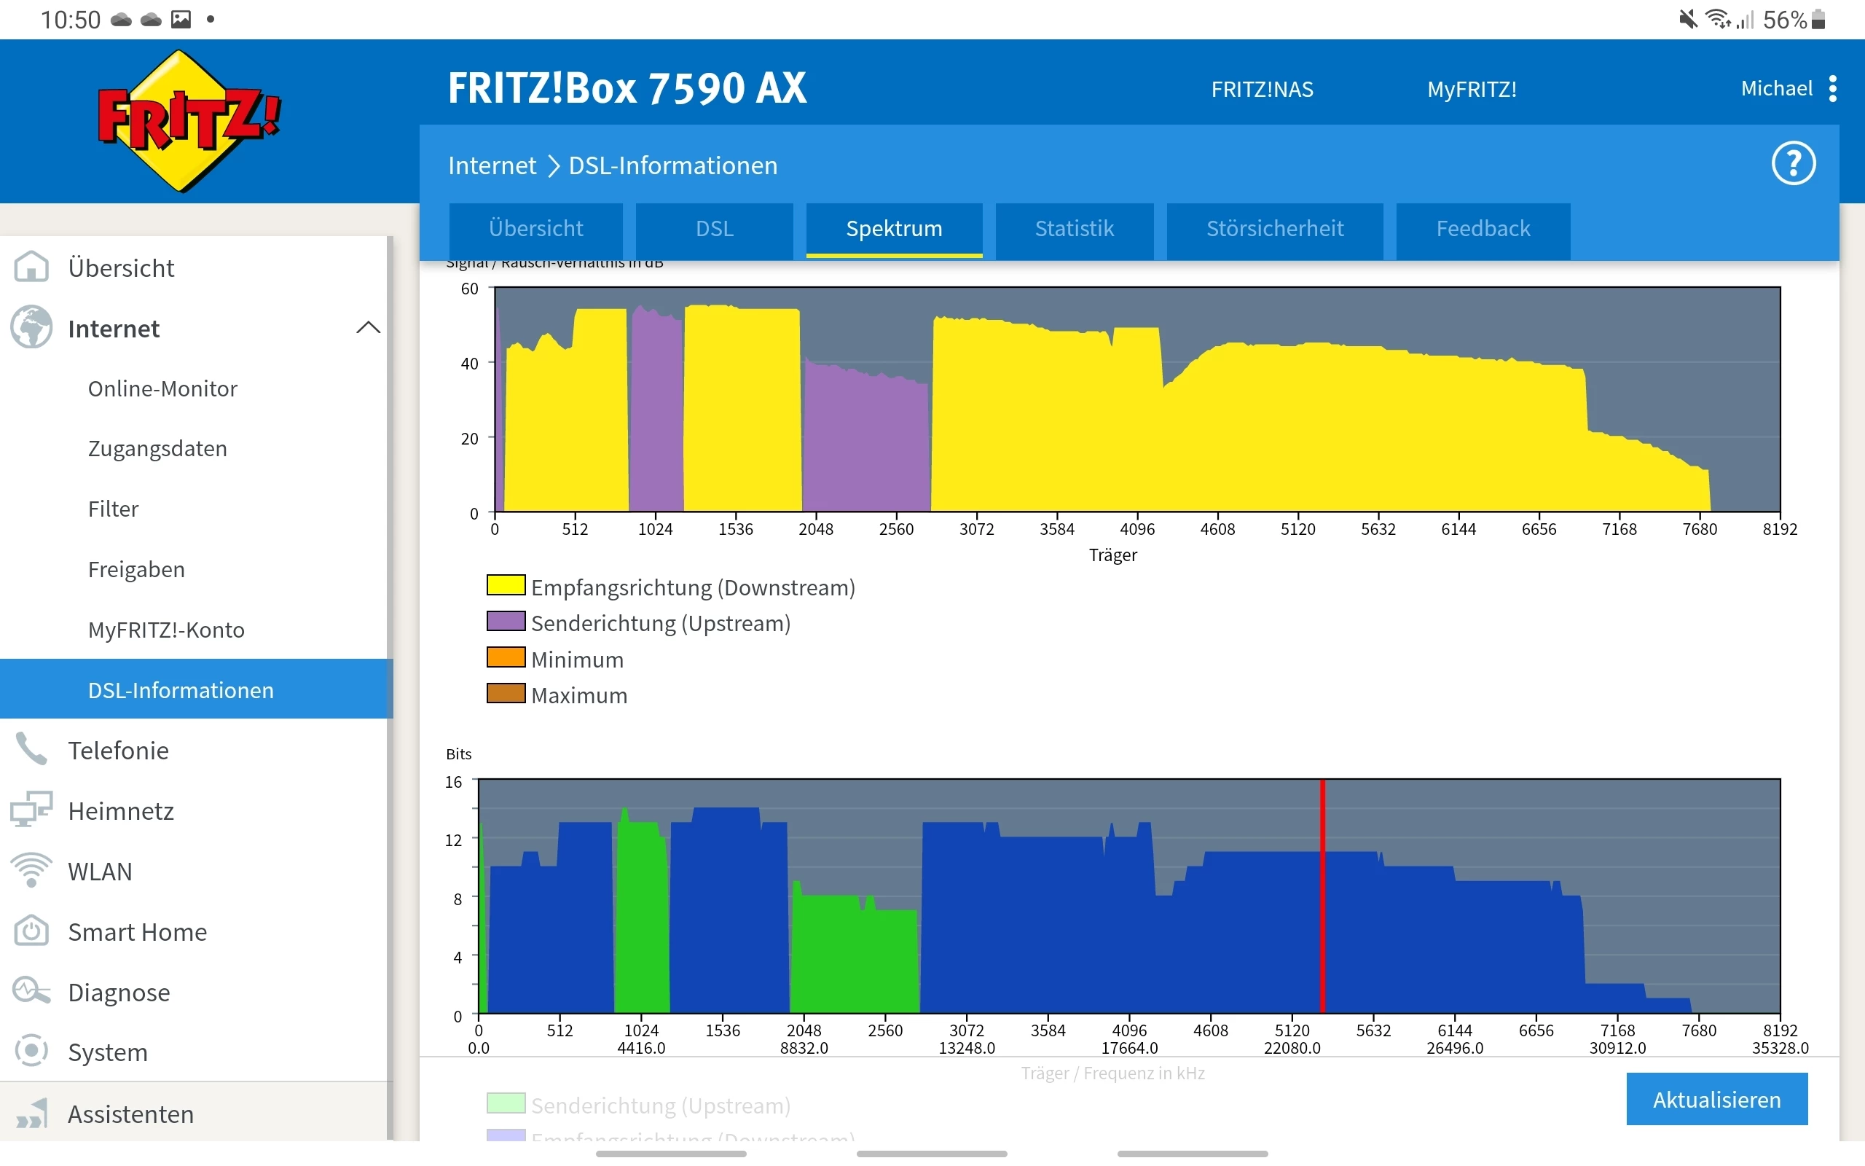This screenshot has width=1865, height=1166.
Task: Open the FRITZ!NAS link
Action: [1262, 90]
